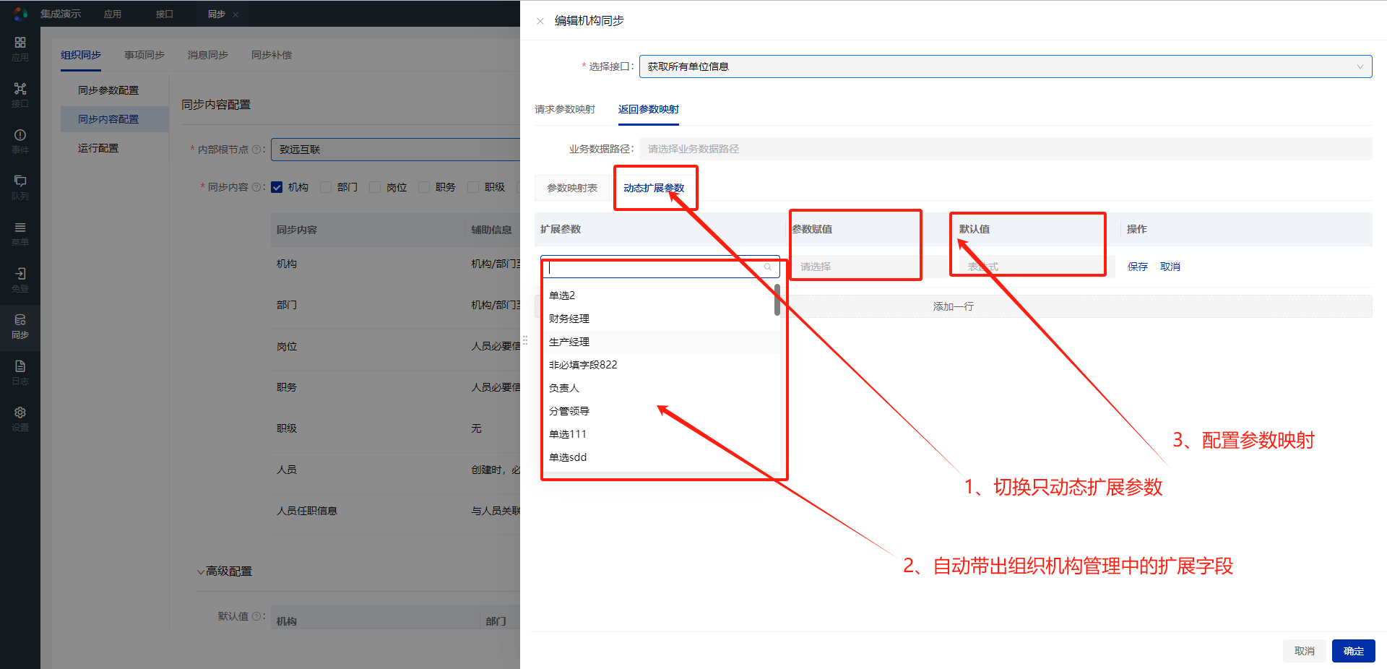Click the dropdown list scrollbar
Screen dimensions: 1387x669
[777, 300]
